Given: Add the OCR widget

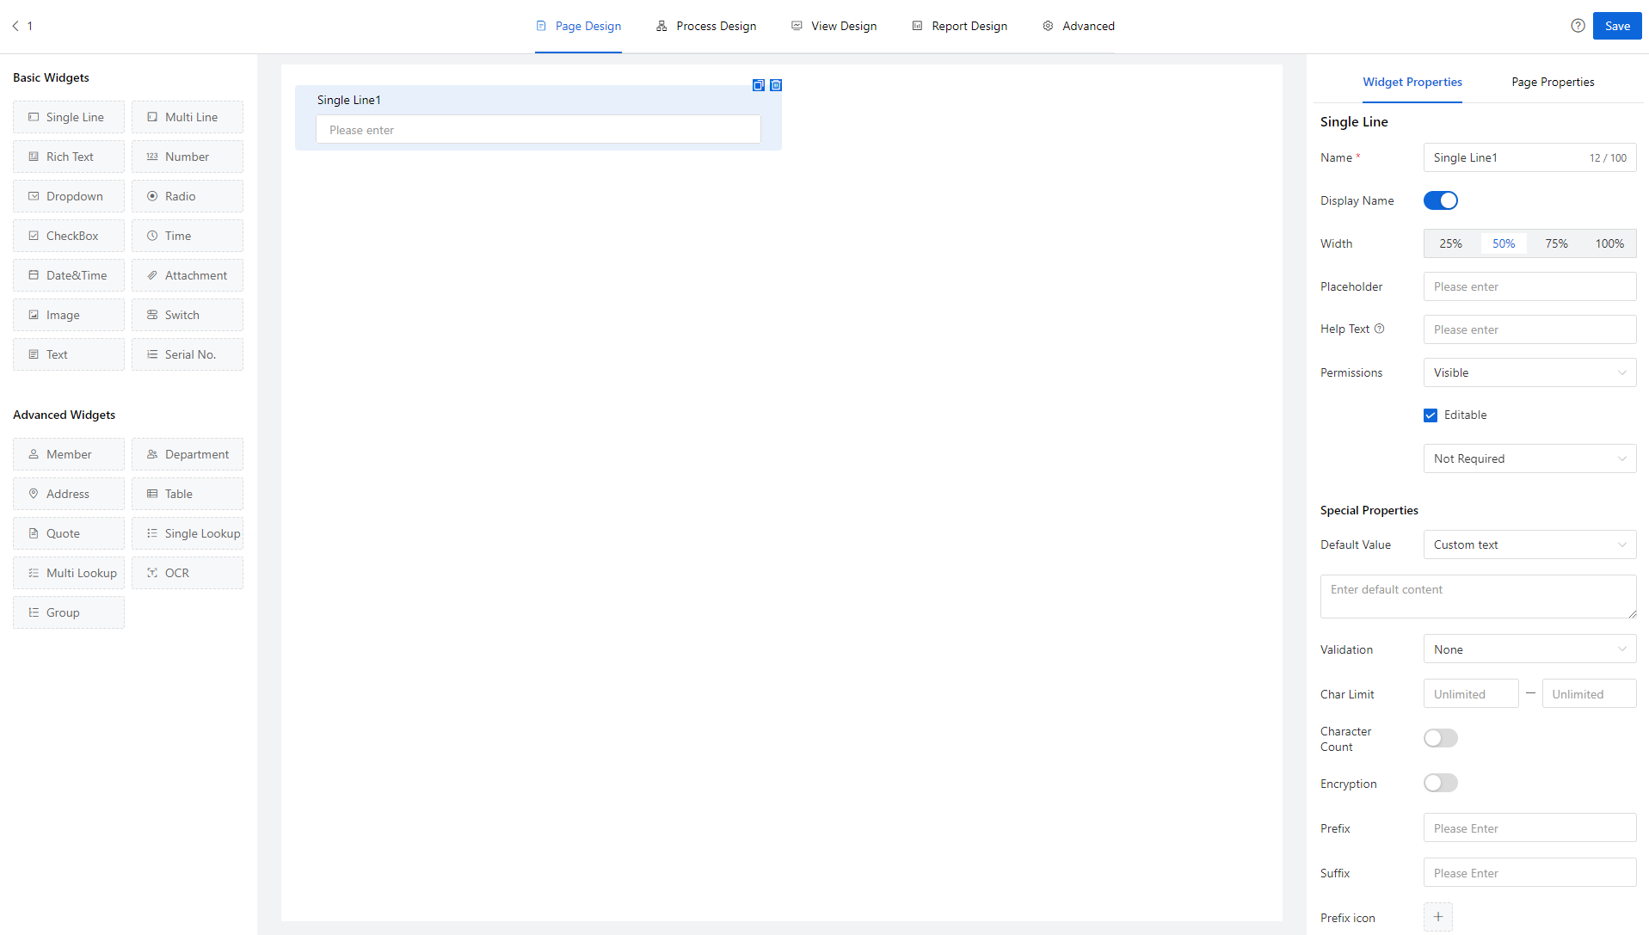Looking at the screenshot, I should pyautogui.click(x=188, y=573).
